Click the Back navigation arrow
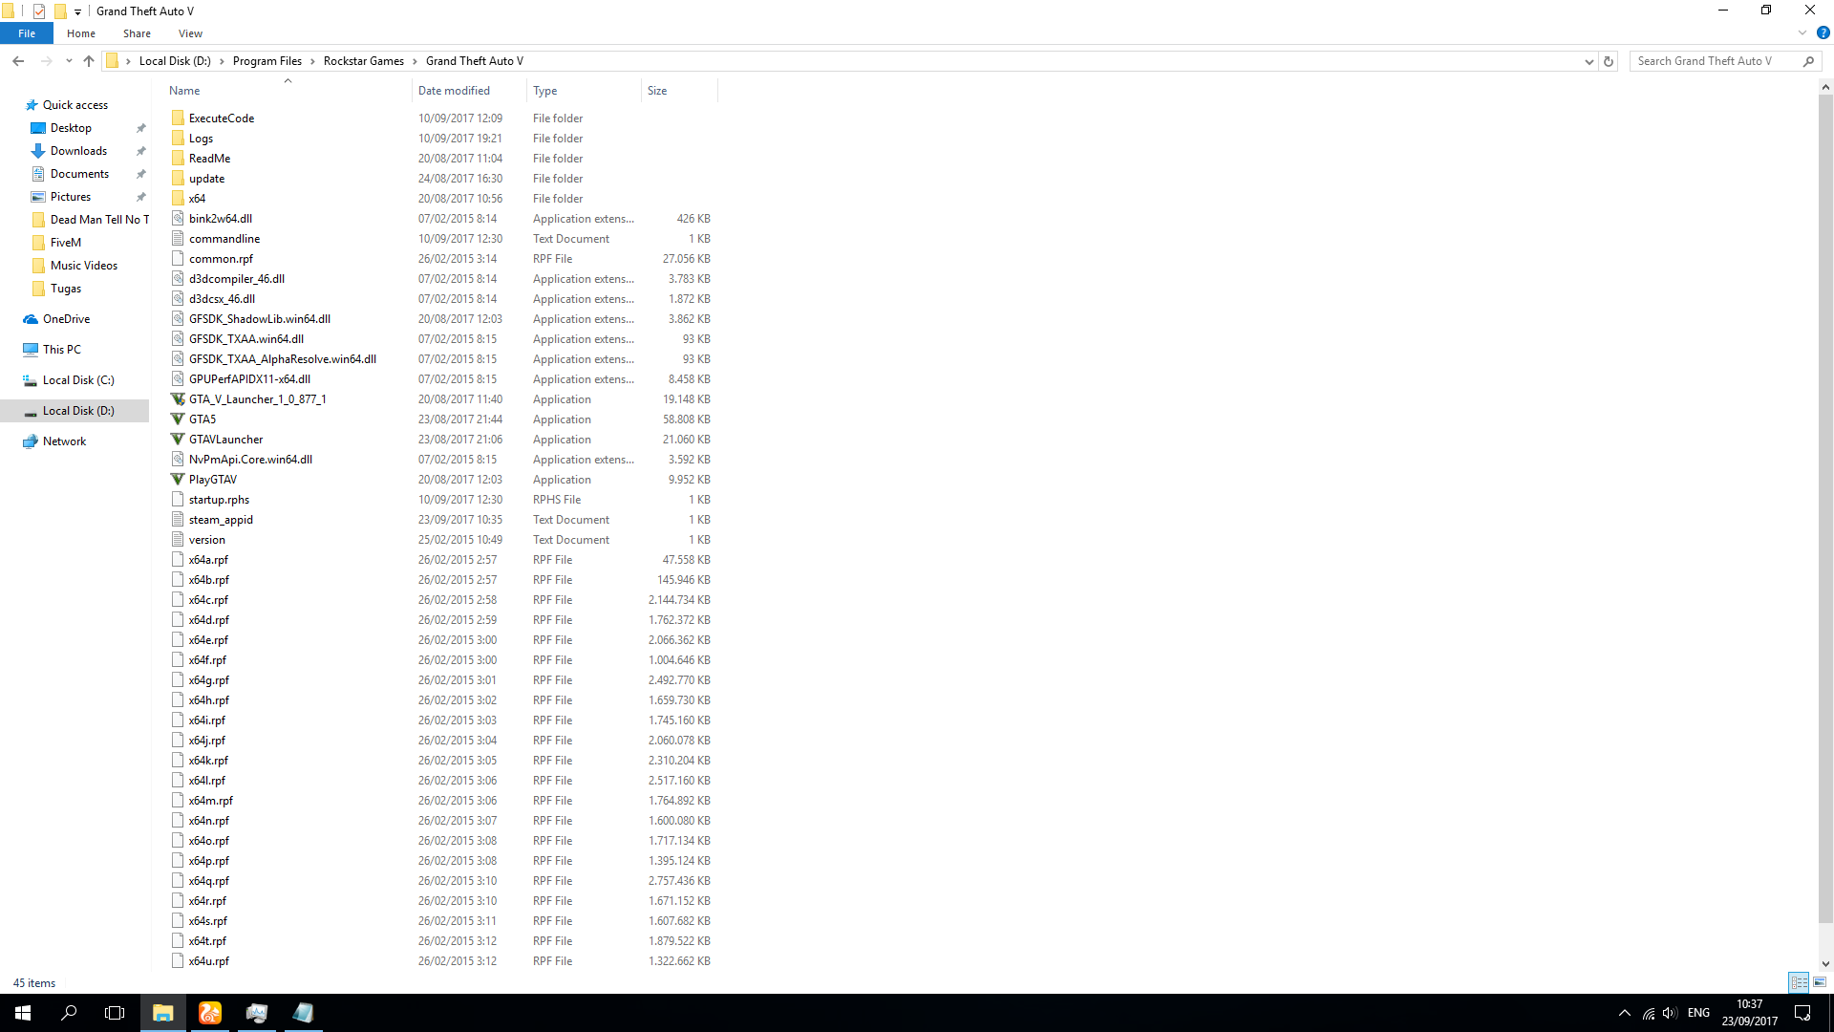Image resolution: width=1834 pixels, height=1032 pixels. [x=18, y=61]
